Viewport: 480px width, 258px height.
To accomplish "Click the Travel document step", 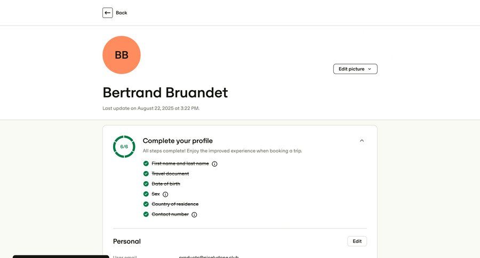I will (x=170, y=174).
